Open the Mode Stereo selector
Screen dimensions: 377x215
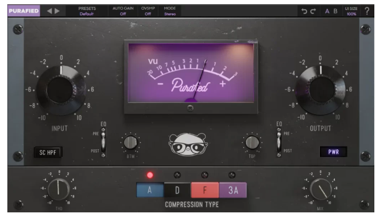coord(169,11)
